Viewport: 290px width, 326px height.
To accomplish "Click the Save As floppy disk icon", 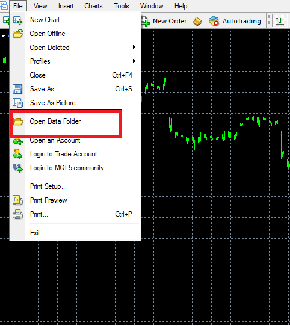I will [x=17, y=89].
